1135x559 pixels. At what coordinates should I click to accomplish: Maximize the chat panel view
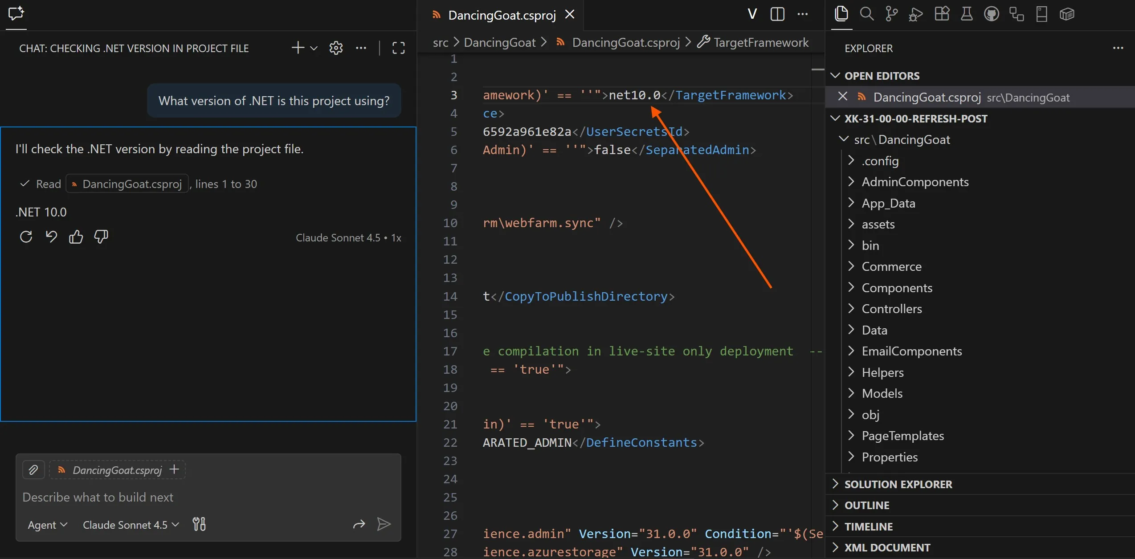(398, 48)
